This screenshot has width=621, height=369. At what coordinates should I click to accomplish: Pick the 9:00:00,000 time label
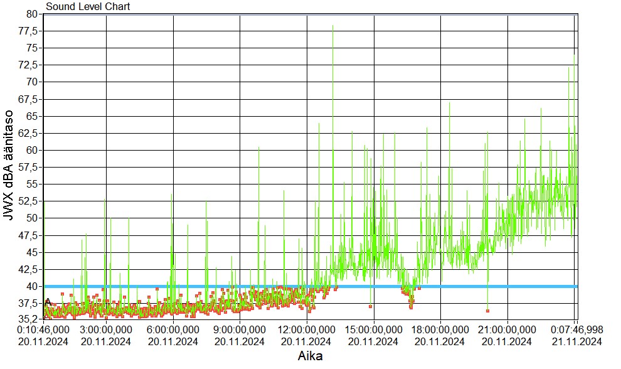pyautogui.click(x=240, y=329)
